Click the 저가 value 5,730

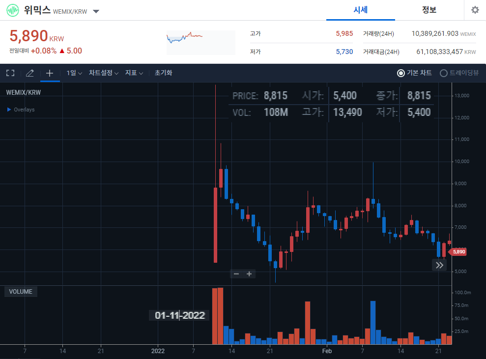[344, 52]
